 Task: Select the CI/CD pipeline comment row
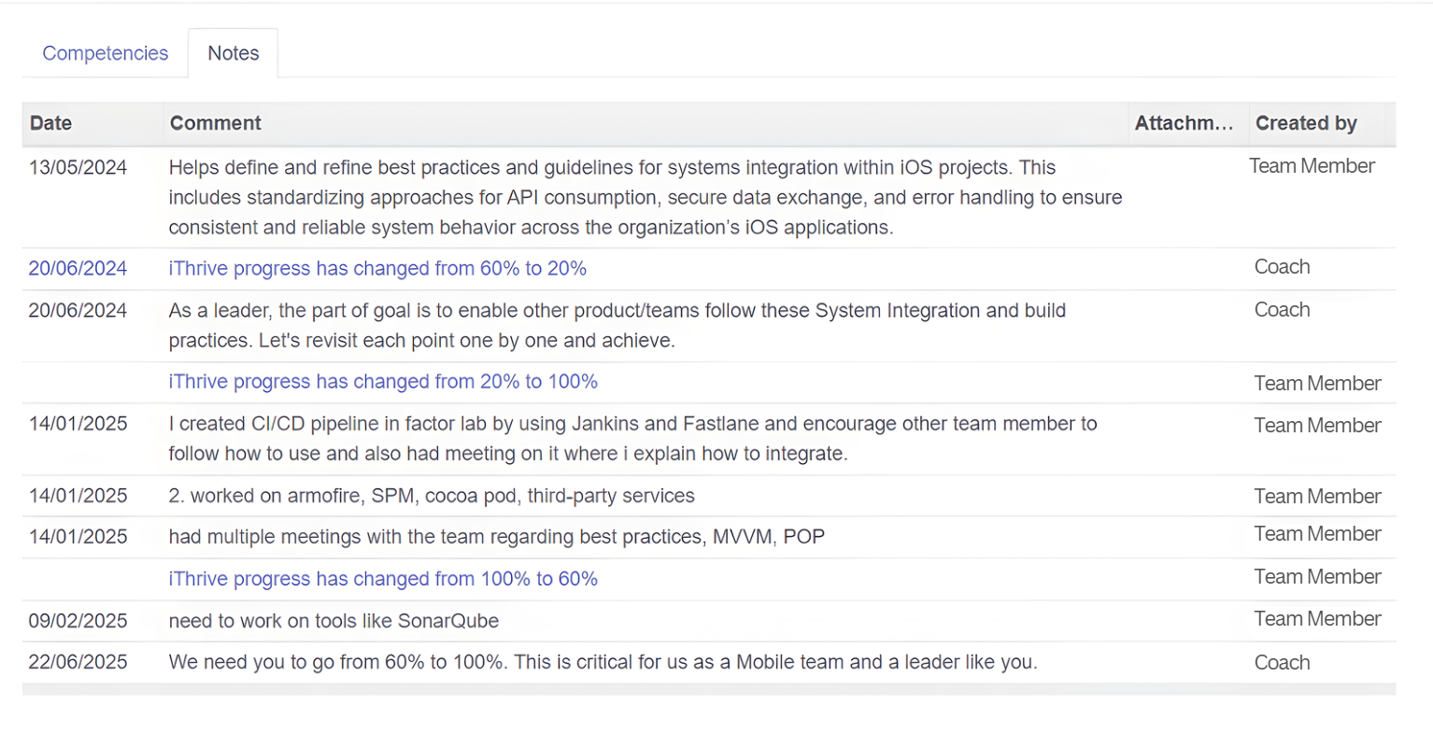click(632, 439)
